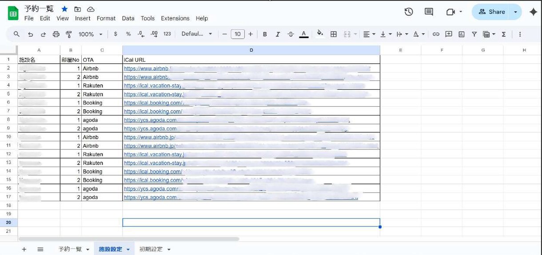Screen dimensions: 542x255
Task: Open the Gemini sparkle icon
Action: [x=534, y=12]
